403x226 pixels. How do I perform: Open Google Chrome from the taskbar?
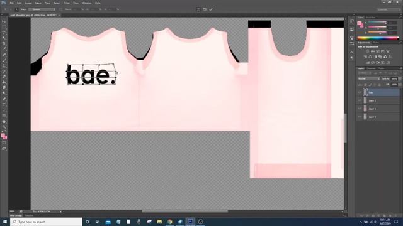(169, 222)
